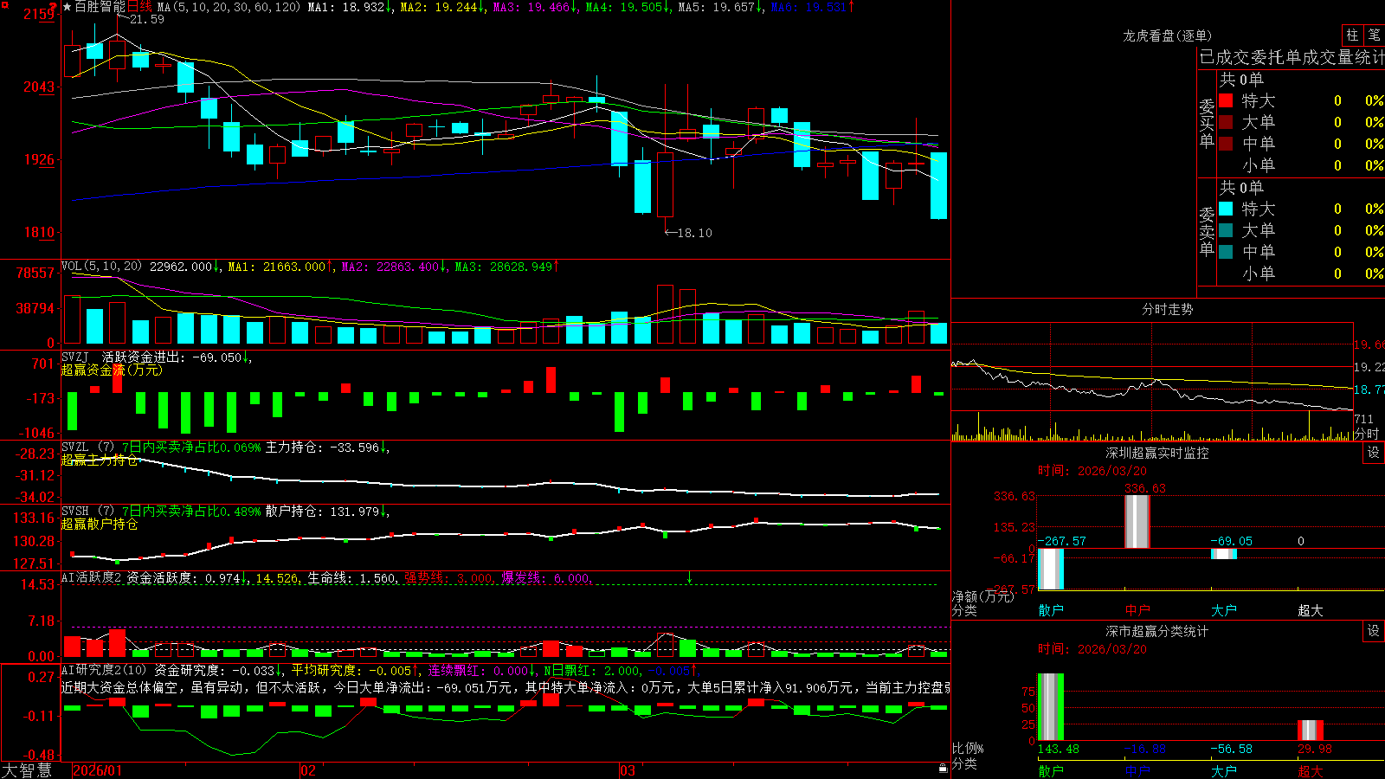Screen dimensions: 1385x779
Task: Select the cyan 特大 sell-order swatch
Action: click(1226, 209)
